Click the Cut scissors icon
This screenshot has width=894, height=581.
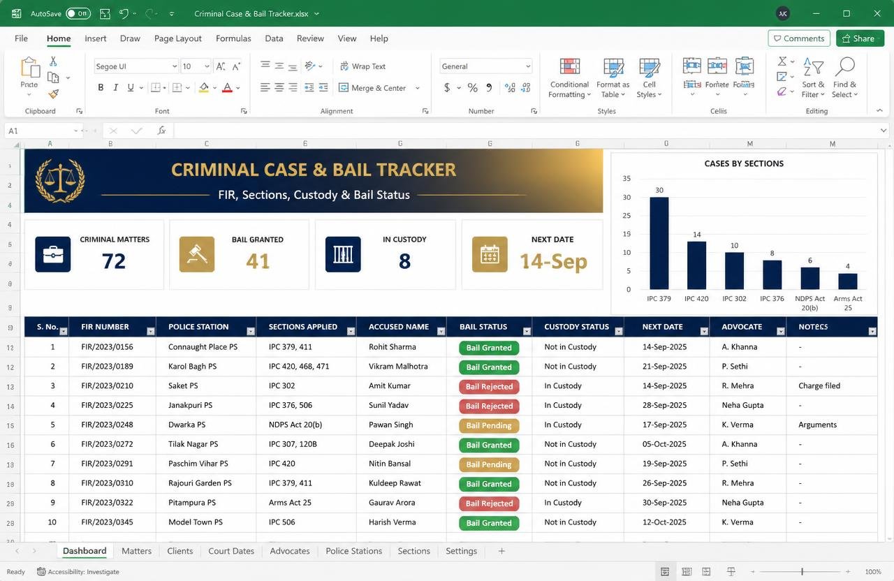53,62
